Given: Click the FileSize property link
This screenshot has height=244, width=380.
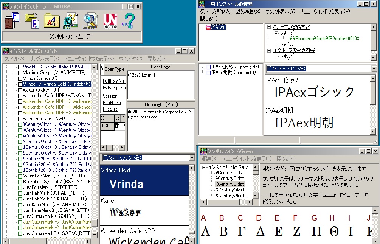Looking at the screenshot, I should tap(110, 109).
